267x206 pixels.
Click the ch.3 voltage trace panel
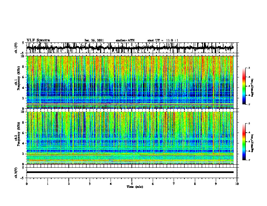pyautogui.click(x=130, y=172)
